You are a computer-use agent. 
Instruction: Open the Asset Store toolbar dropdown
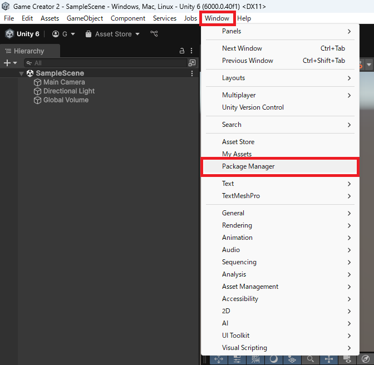click(112, 34)
